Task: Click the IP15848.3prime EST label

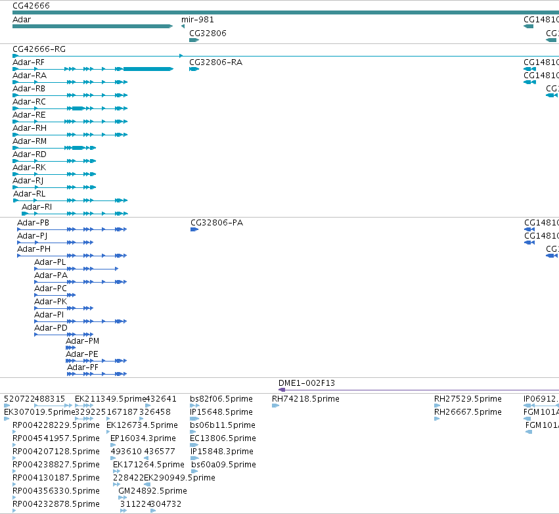Action: (x=222, y=452)
